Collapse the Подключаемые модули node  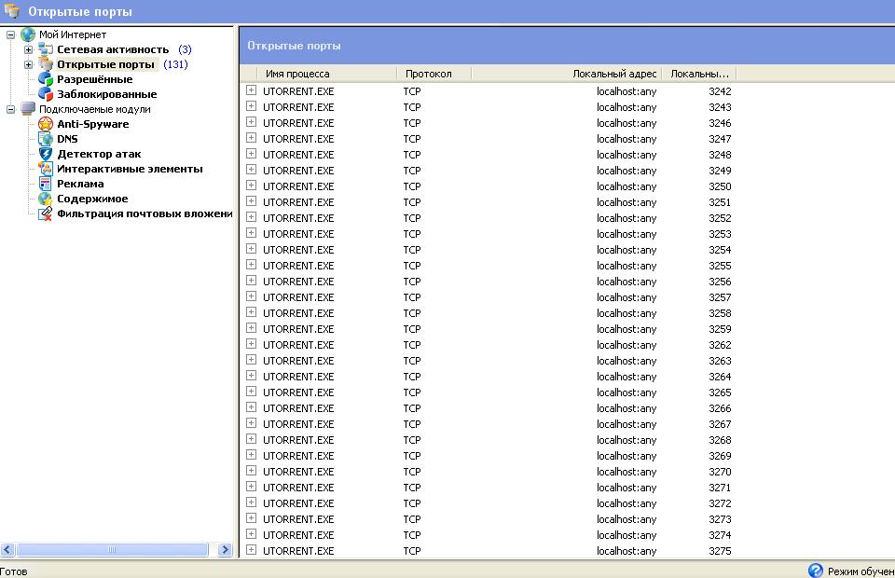coord(11,109)
